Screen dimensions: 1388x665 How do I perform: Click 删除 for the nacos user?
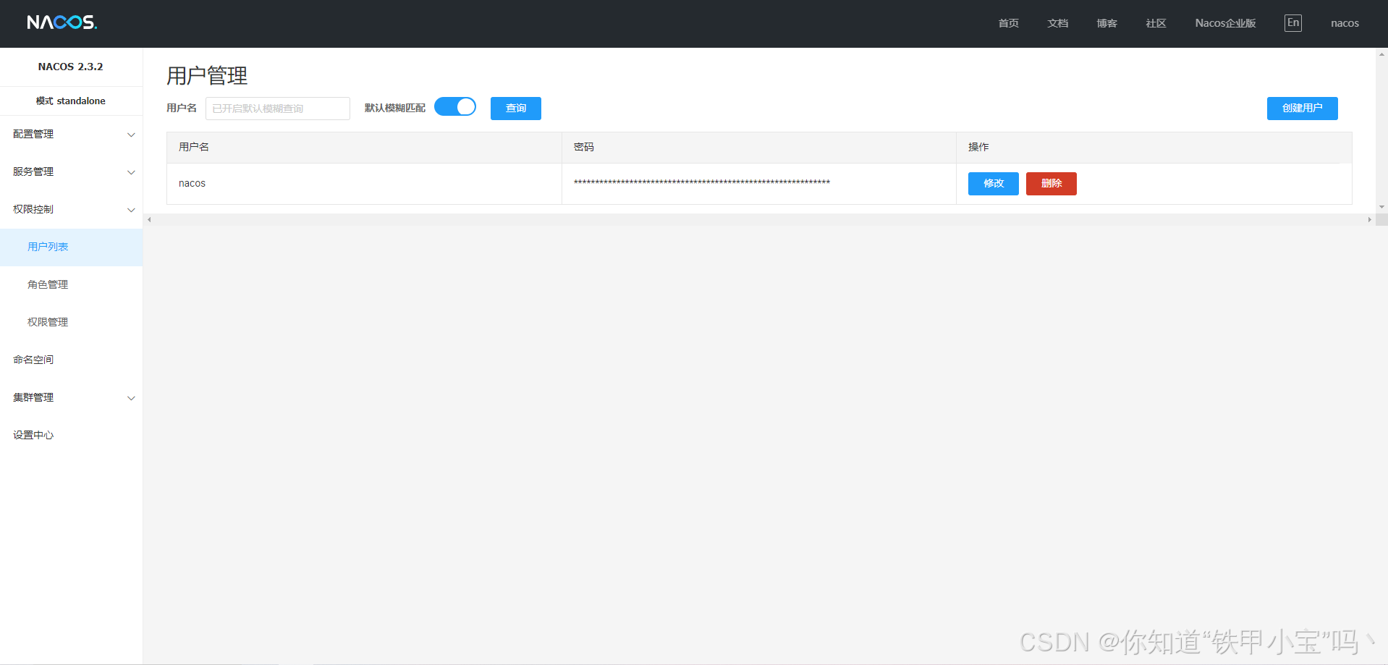[x=1051, y=184]
